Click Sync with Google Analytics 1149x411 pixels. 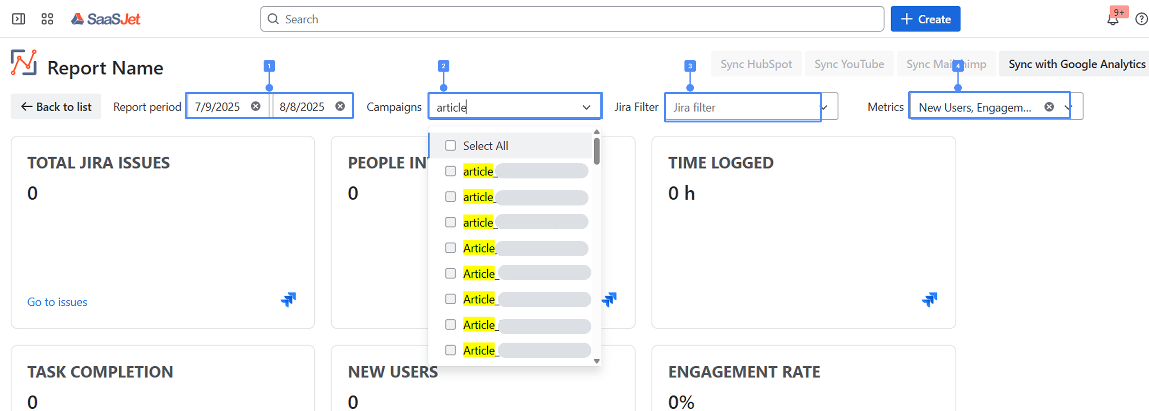coord(1076,64)
